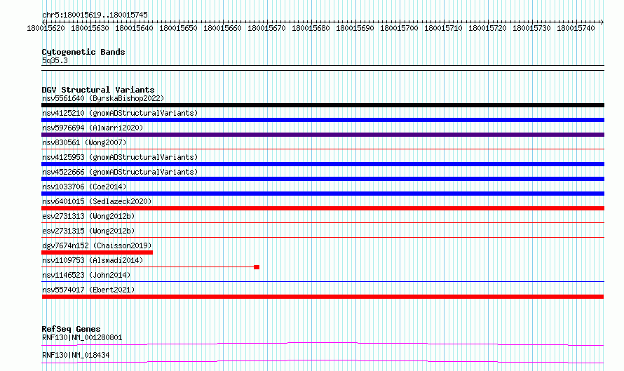
Task: Click dgv7674n152 (Chaisson2019) label
Action: (x=97, y=245)
